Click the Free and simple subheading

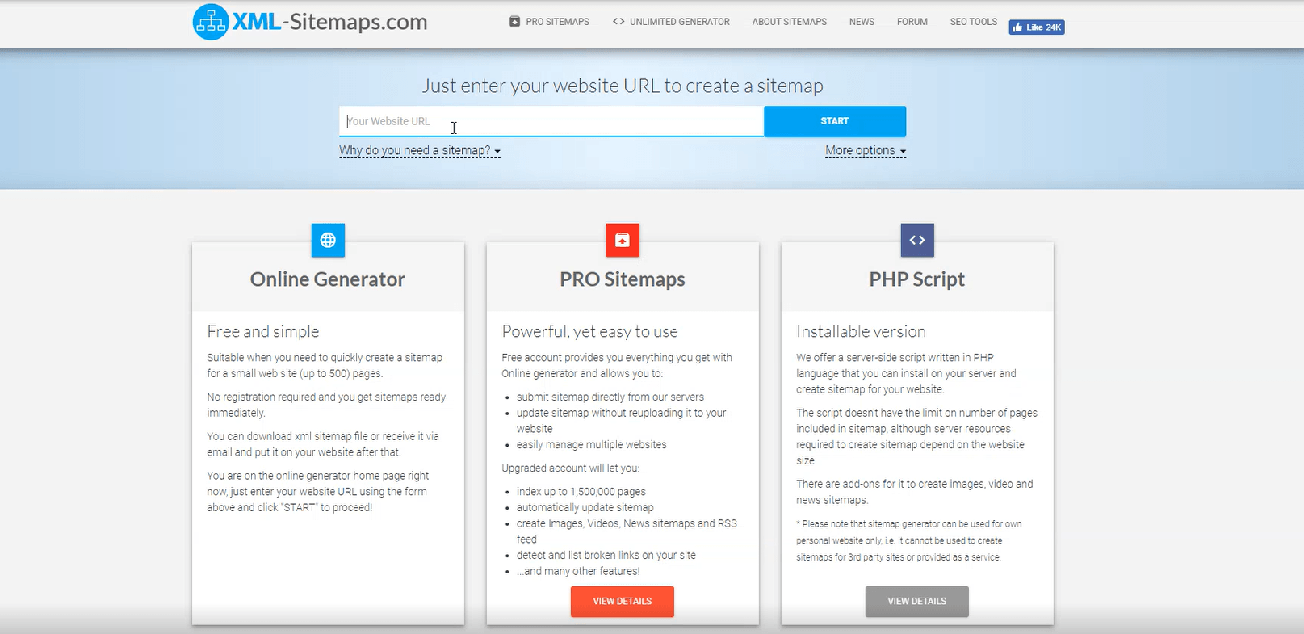coord(263,331)
